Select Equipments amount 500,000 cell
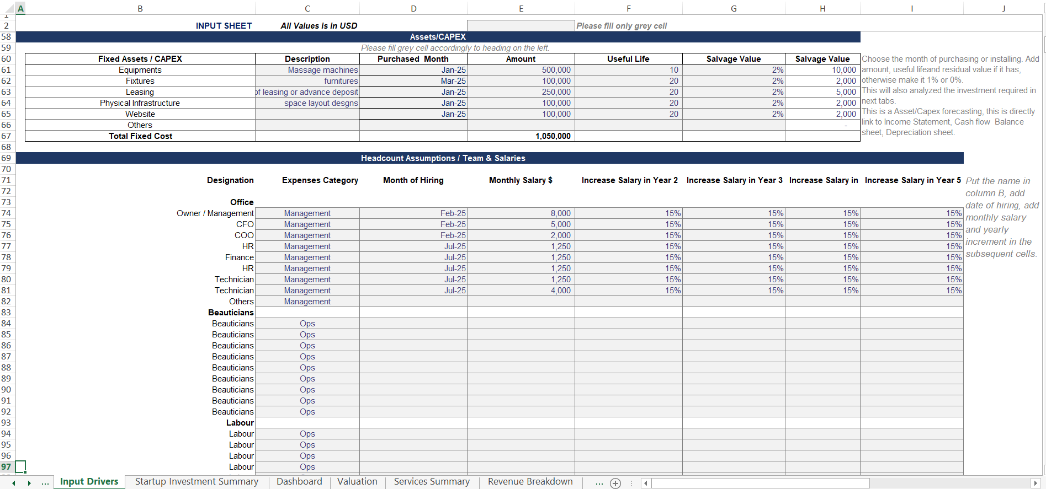Viewport: 1046px width, 489px height. (521, 70)
